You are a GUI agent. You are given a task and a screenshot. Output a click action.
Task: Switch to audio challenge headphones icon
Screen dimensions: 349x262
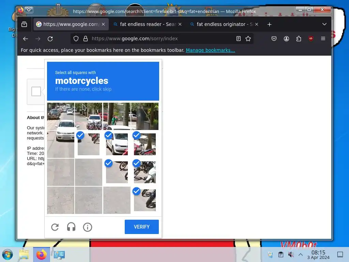coord(71,227)
